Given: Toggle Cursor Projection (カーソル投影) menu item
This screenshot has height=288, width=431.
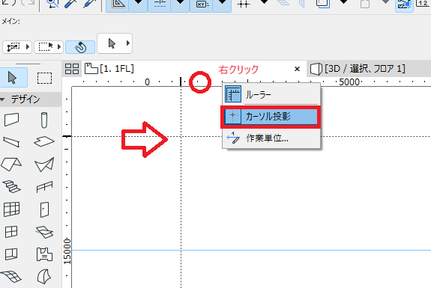Looking at the screenshot, I should click(271, 117).
